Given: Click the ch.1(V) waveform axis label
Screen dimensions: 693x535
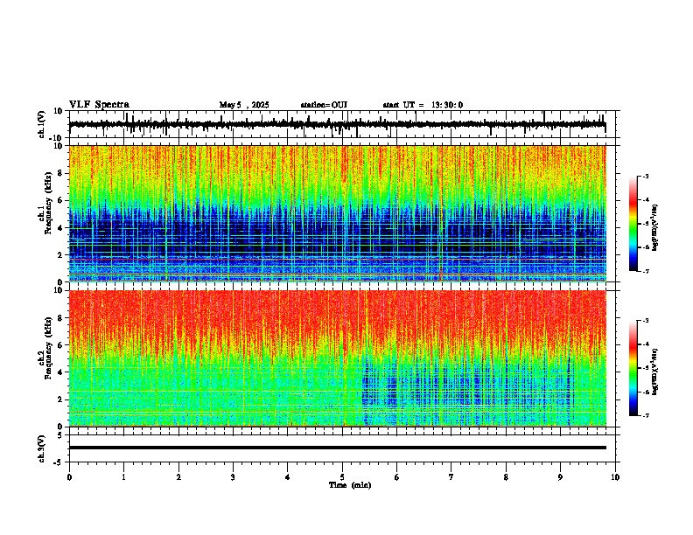Looking at the screenshot, I should [x=42, y=124].
